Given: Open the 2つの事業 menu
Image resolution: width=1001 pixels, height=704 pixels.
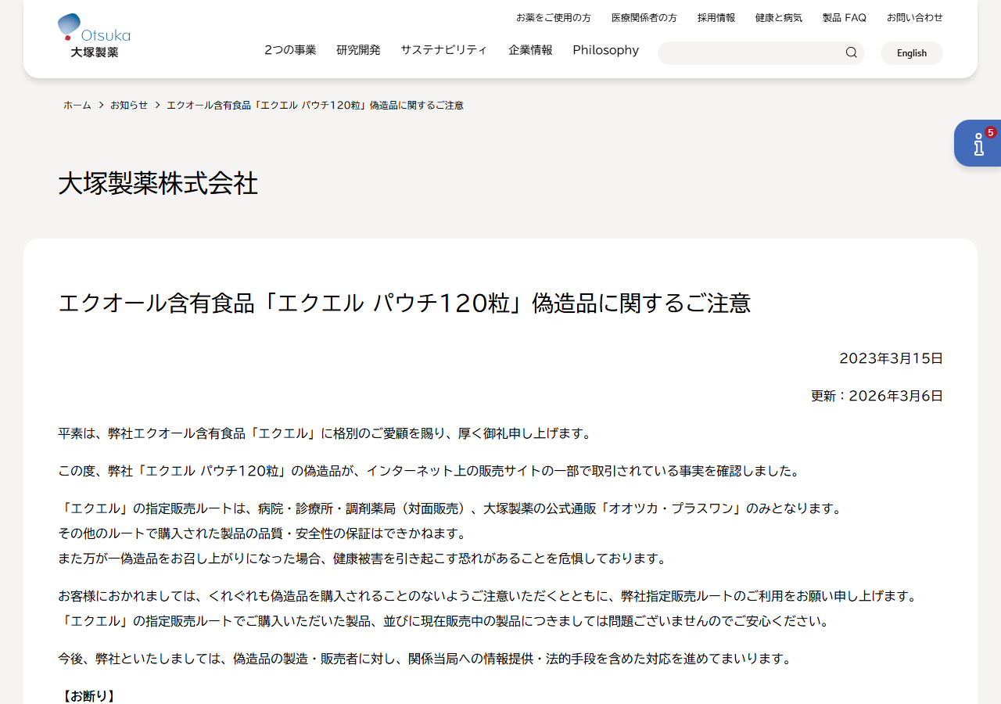Looking at the screenshot, I should tap(290, 50).
